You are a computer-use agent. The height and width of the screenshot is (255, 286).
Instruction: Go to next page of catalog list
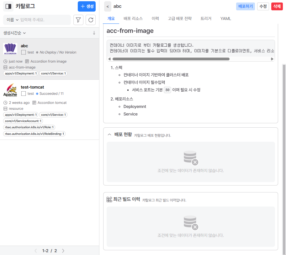[63, 251]
